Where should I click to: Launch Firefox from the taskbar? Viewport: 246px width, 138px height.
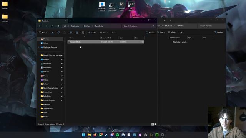click(x=95, y=135)
